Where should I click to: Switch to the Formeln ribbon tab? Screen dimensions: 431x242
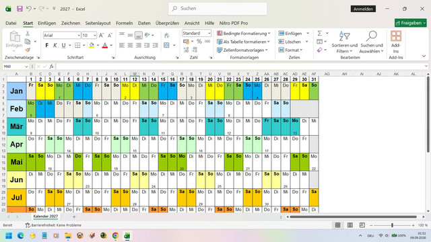[x=124, y=23]
